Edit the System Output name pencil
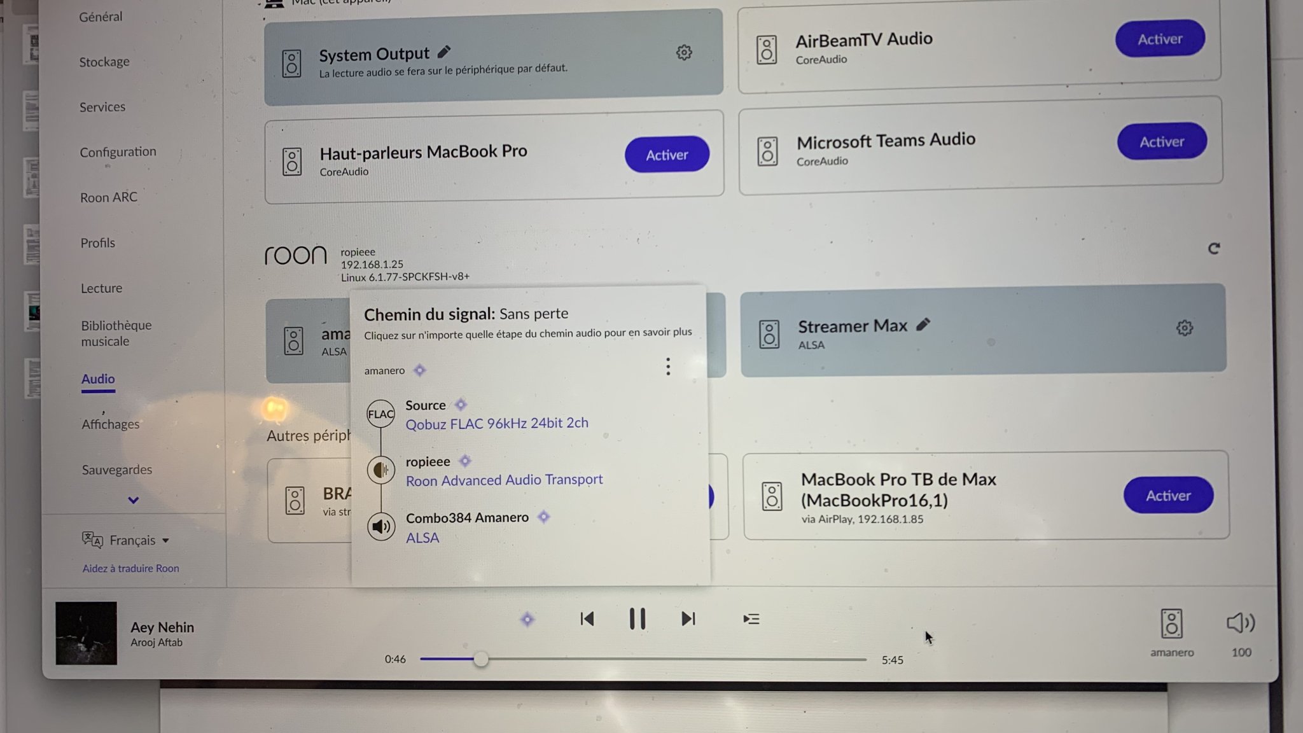 click(444, 52)
